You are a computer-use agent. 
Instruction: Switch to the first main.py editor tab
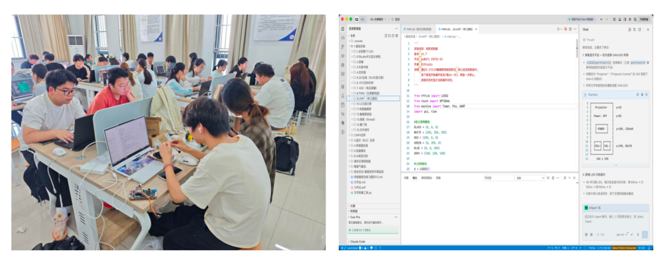pyautogui.click(x=418, y=29)
